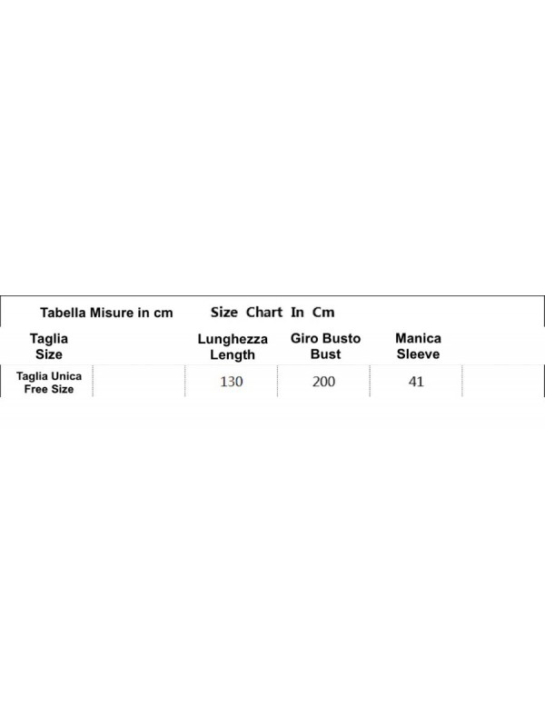This screenshot has height=727, width=545.
Task: Click the empty cell right of 41
Action: 503,381
